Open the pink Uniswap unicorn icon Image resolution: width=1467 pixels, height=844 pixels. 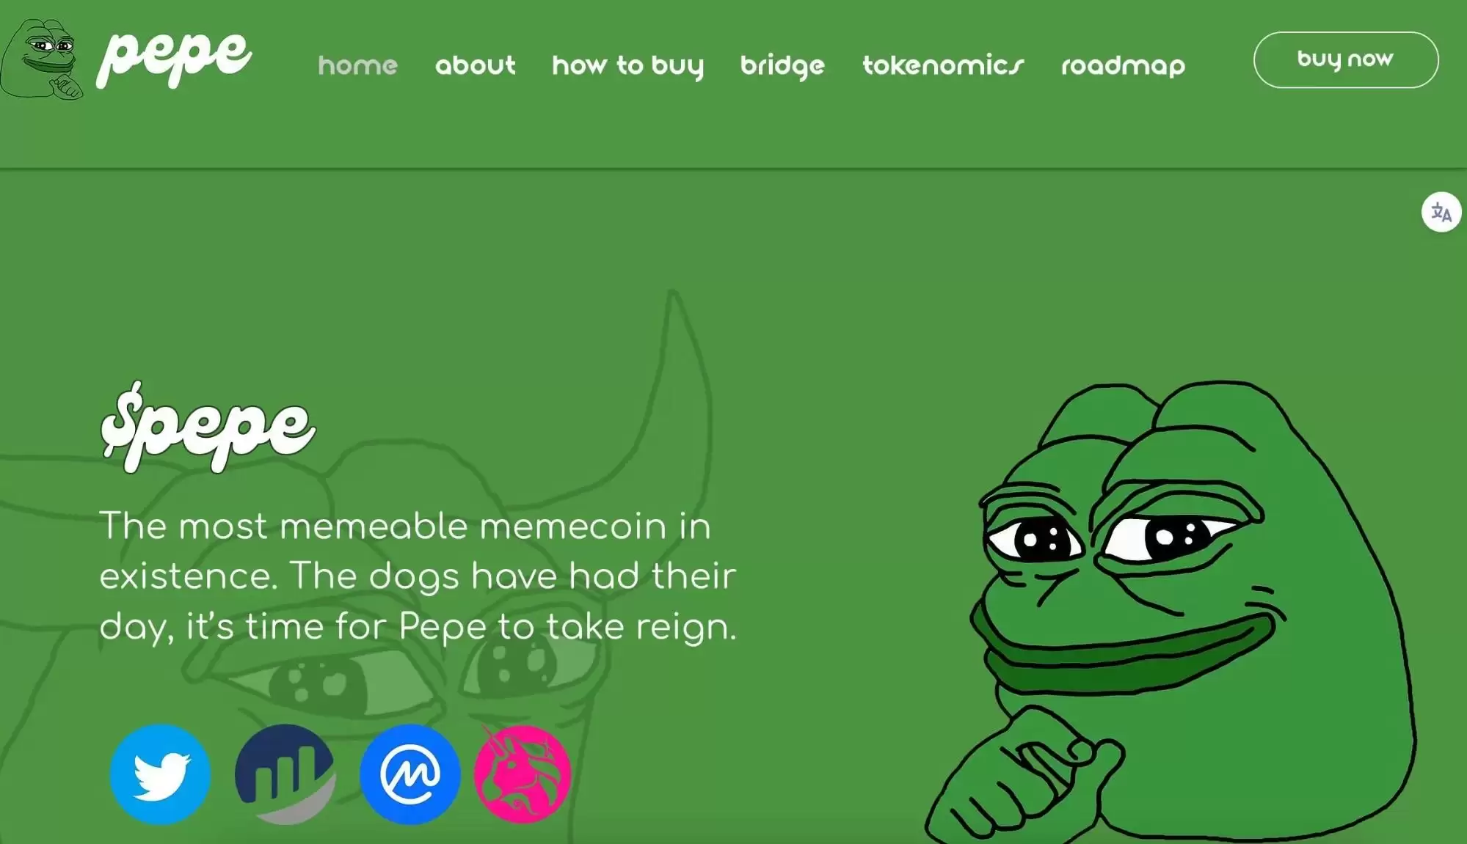[522, 774]
